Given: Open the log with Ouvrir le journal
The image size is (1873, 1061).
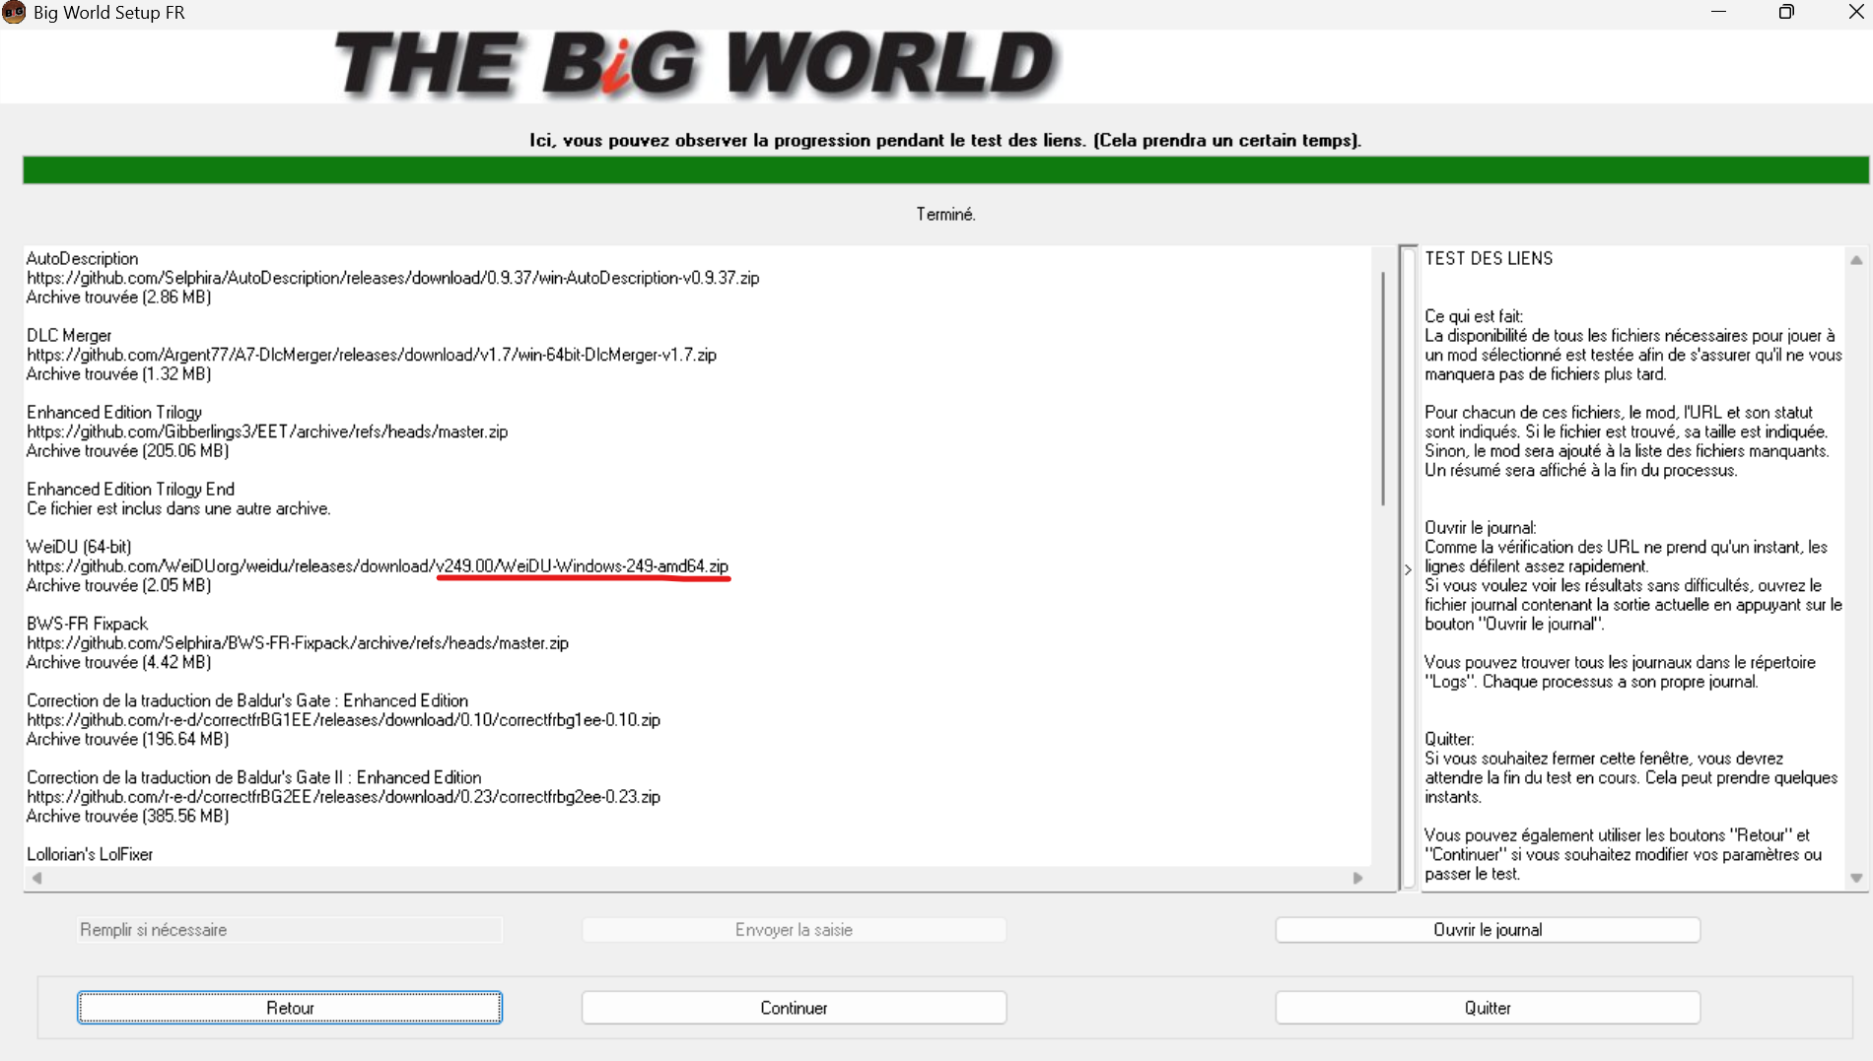Looking at the screenshot, I should click(1488, 930).
